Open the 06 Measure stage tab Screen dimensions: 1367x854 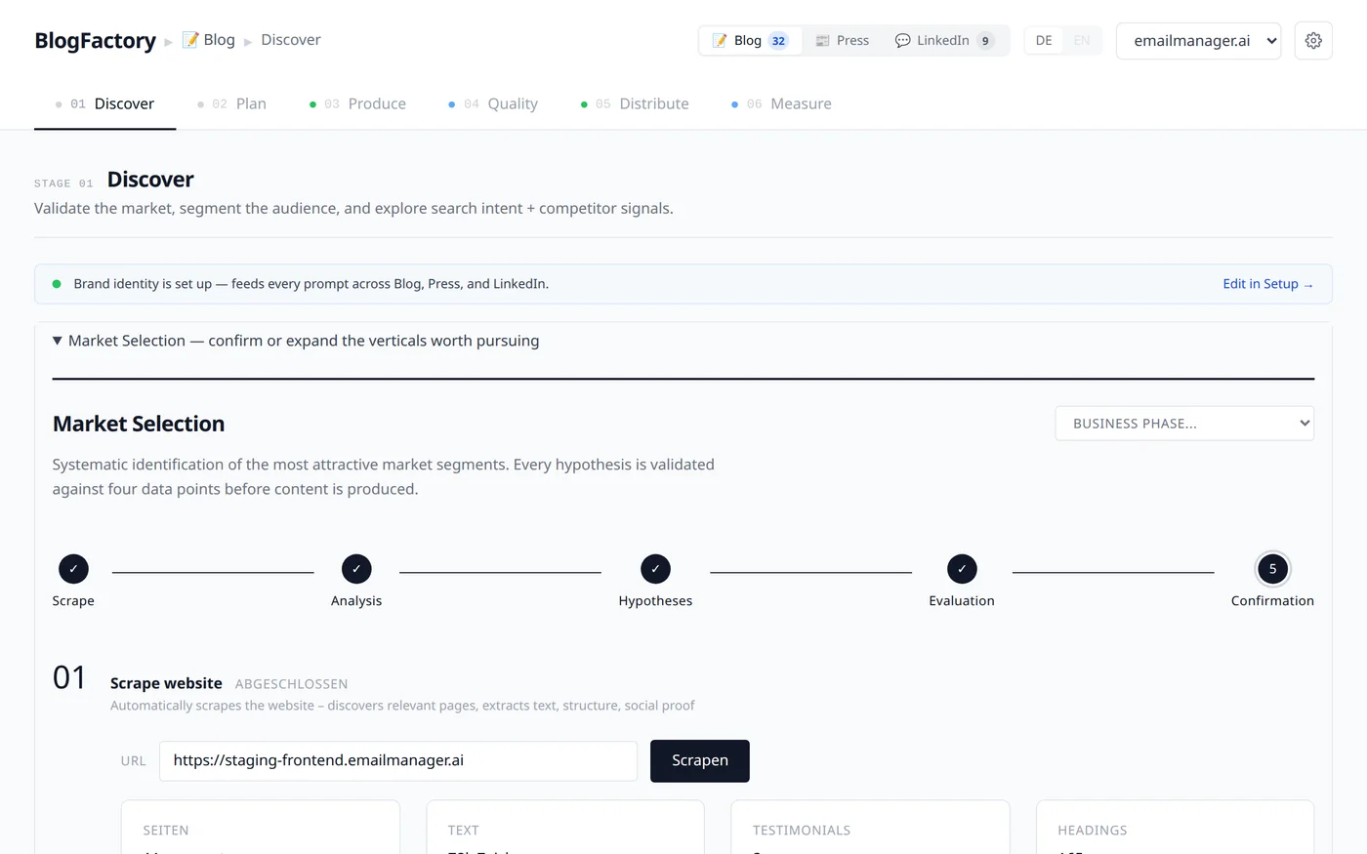781,104
